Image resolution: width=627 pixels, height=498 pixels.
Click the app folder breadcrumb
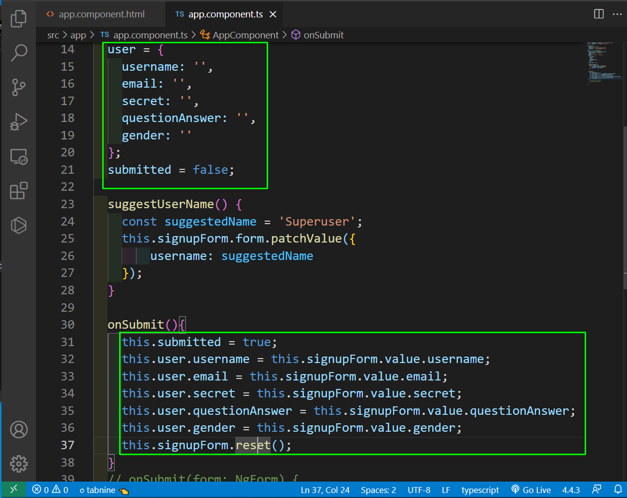[78, 35]
